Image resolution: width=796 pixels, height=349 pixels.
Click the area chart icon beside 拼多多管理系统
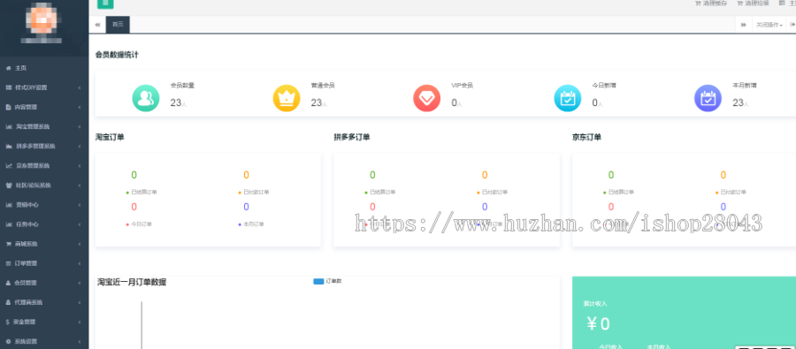point(9,146)
